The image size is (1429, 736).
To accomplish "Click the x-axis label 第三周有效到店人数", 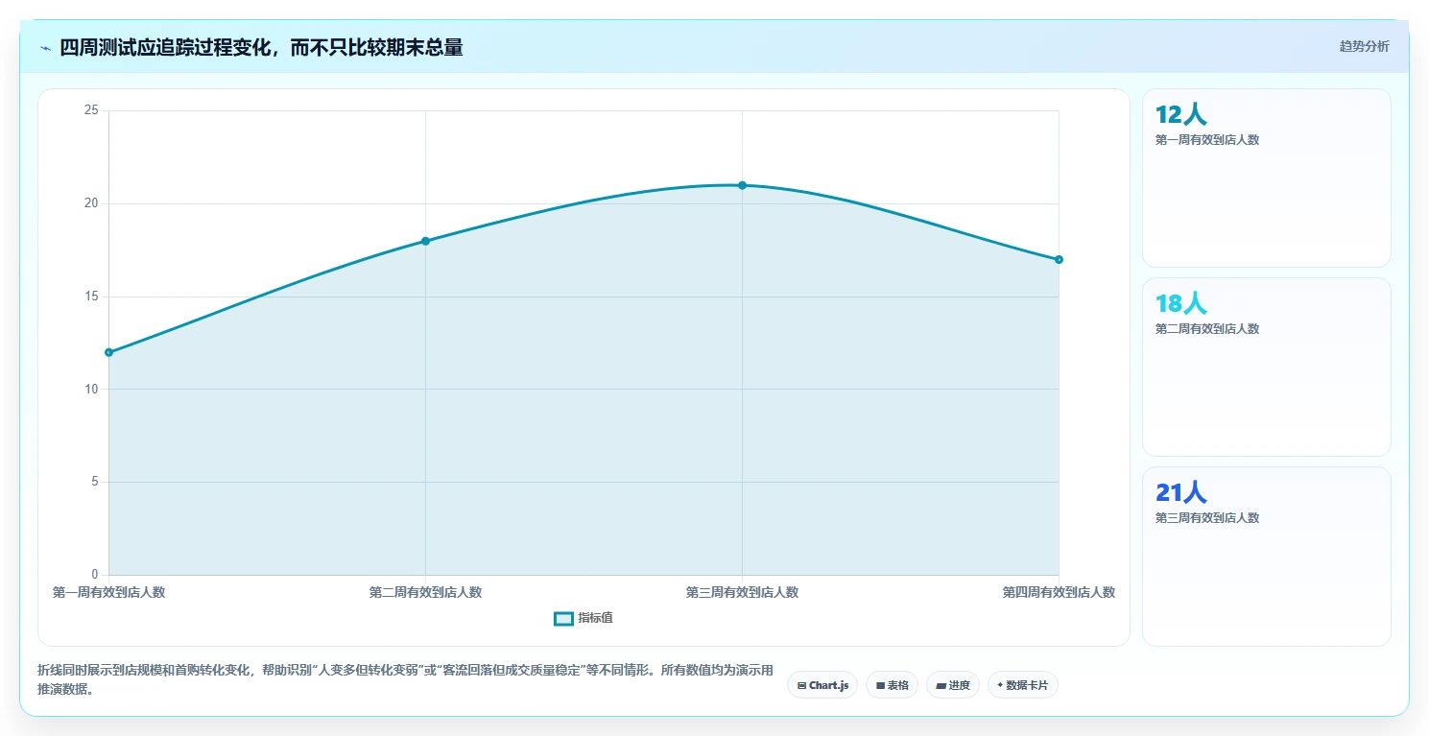I will coord(742,592).
